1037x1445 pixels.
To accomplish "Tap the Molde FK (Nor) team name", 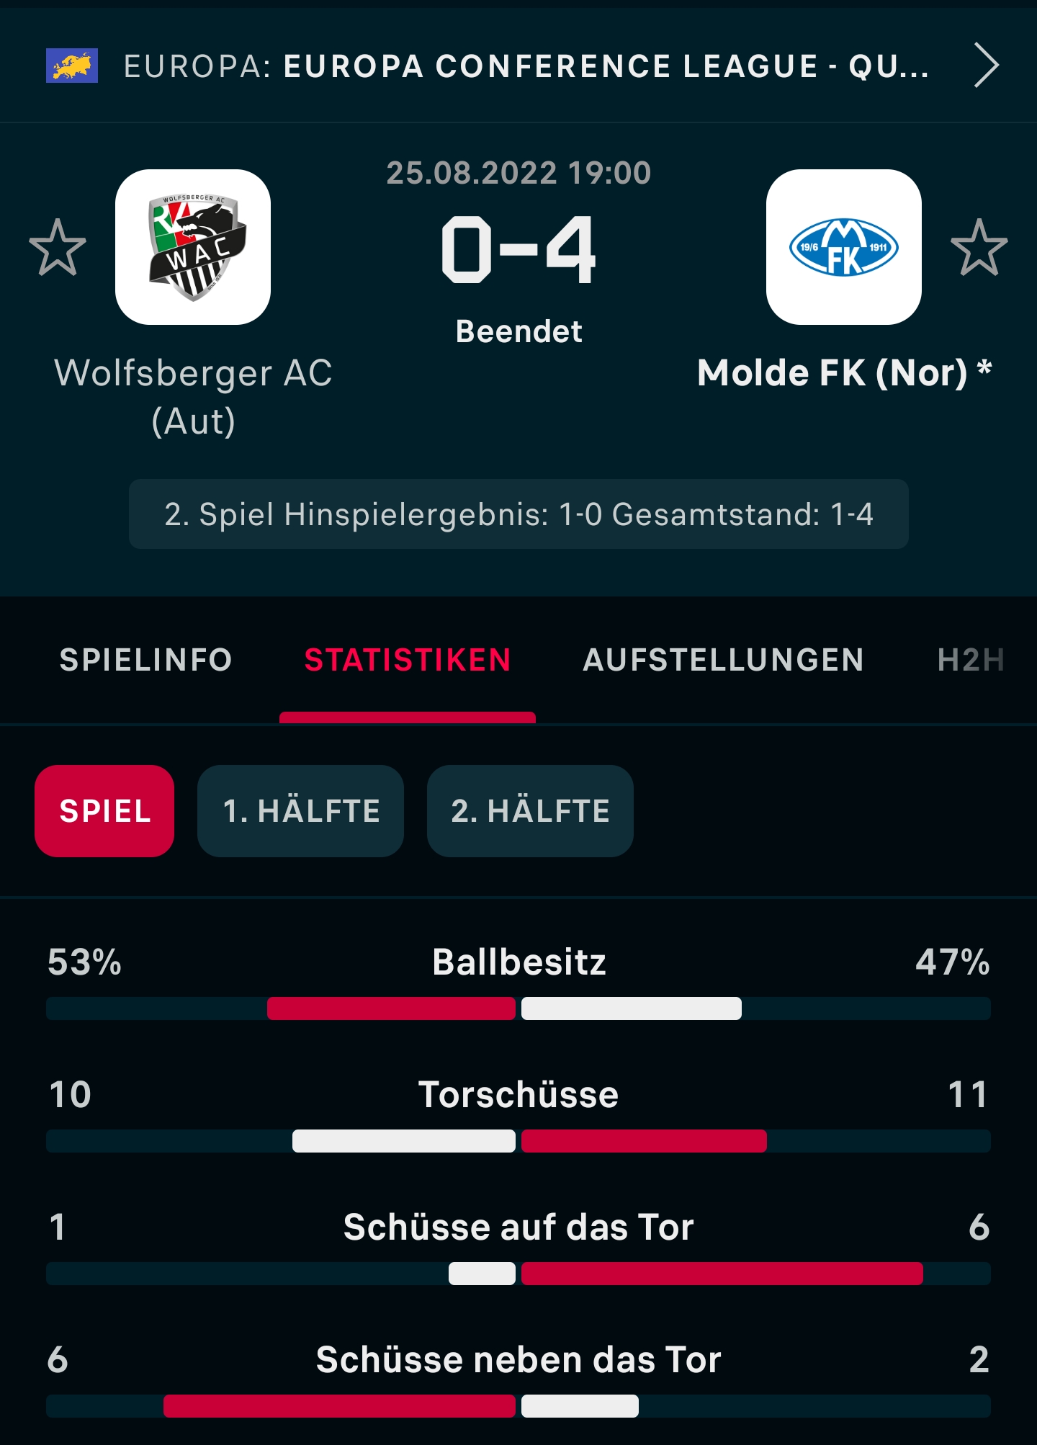I will [843, 373].
